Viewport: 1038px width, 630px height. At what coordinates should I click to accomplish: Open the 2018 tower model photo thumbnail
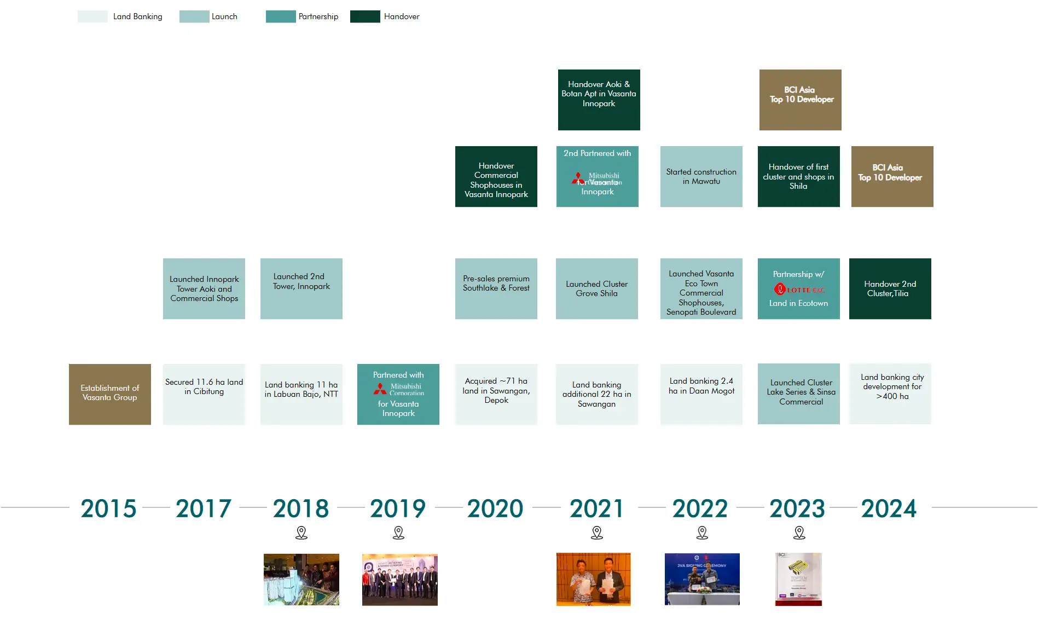click(301, 579)
